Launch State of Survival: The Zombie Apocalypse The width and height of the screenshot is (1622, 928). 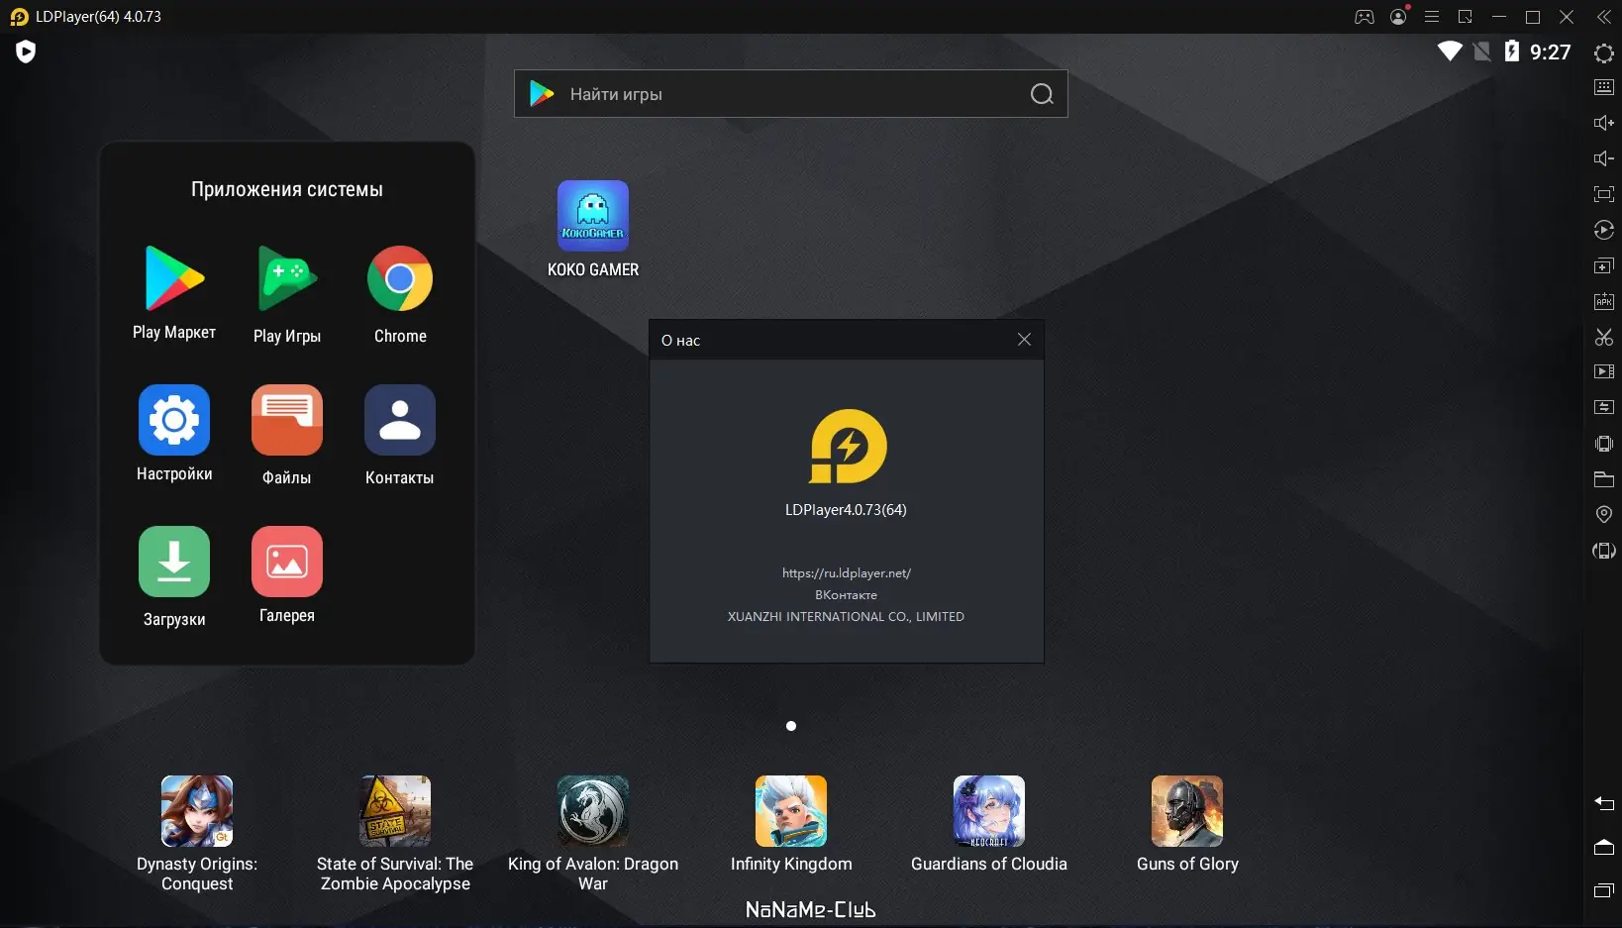[395, 834]
